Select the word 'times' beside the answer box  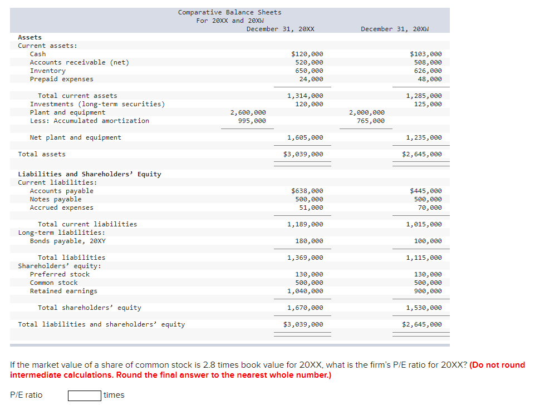coord(112,395)
